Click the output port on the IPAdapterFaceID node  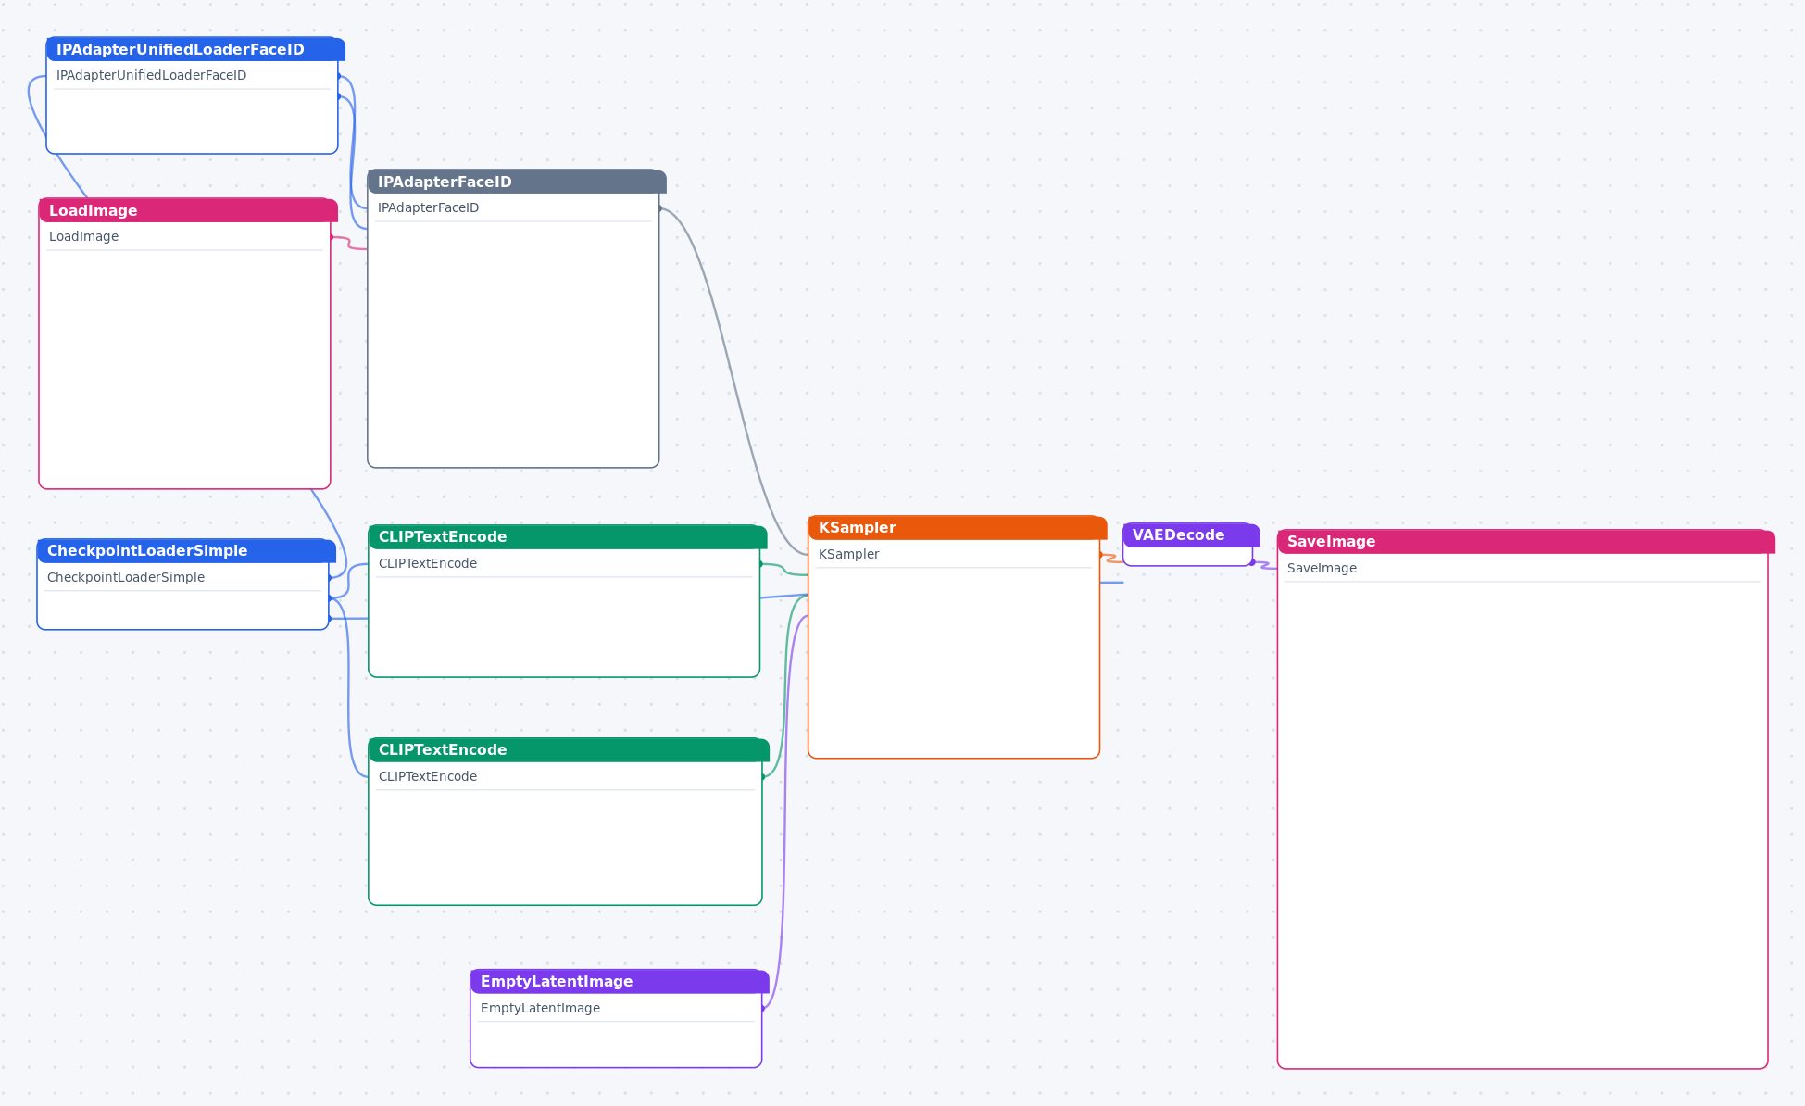660,208
